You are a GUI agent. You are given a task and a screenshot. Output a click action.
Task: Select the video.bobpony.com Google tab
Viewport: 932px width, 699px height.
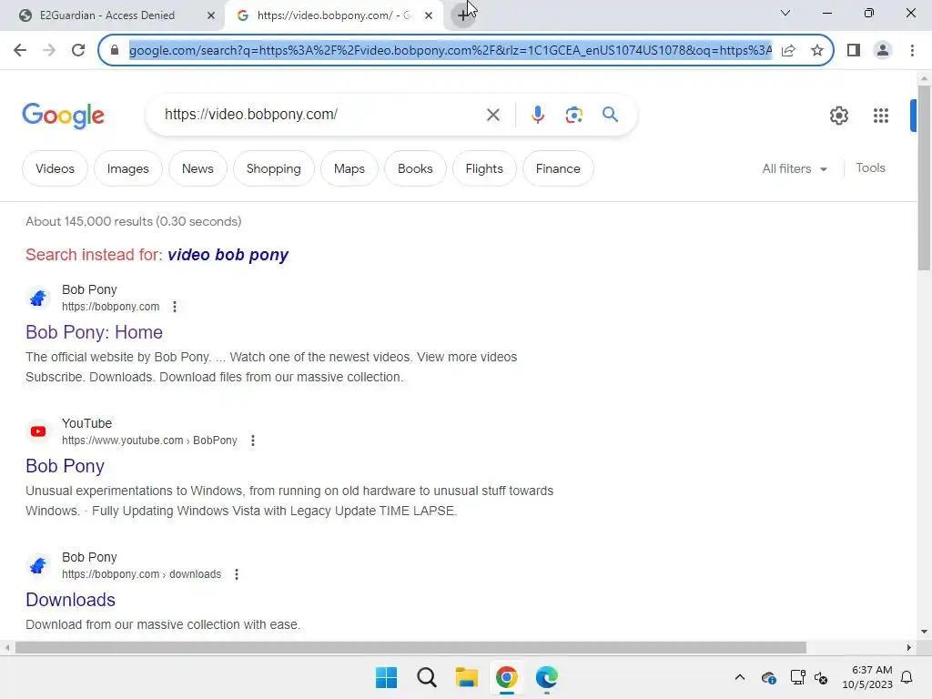[333, 15]
